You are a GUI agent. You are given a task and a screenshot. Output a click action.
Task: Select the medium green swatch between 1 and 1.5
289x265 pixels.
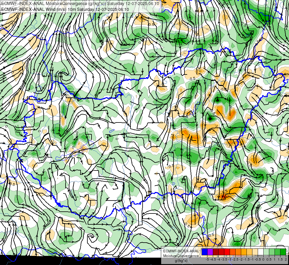click(x=277, y=252)
